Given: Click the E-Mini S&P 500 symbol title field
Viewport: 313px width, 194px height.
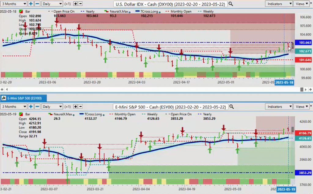Looking at the screenshot, I should pos(171,107).
